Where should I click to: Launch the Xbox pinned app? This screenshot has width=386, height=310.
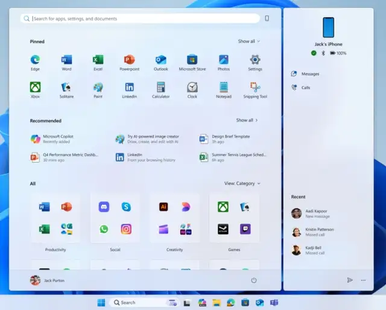[x=35, y=87]
